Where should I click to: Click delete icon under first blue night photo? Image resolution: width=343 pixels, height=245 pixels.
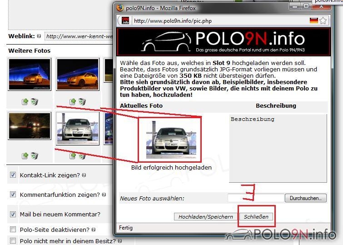point(35,101)
